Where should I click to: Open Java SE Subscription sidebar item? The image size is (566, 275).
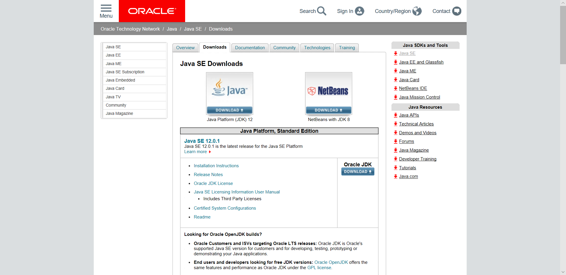[x=134, y=72]
